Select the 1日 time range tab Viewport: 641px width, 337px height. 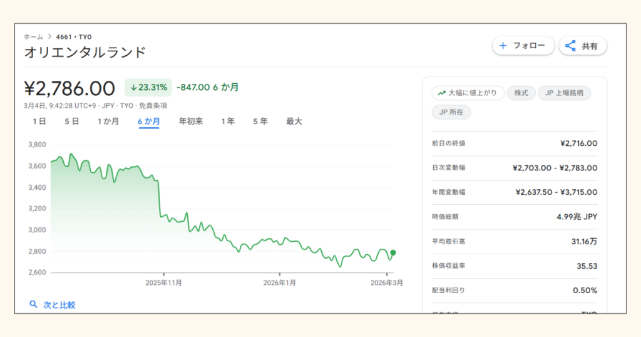click(39, 122)
